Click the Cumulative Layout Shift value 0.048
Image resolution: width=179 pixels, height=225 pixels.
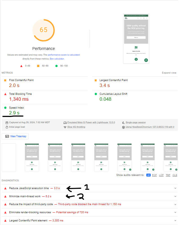click(105, 99)
